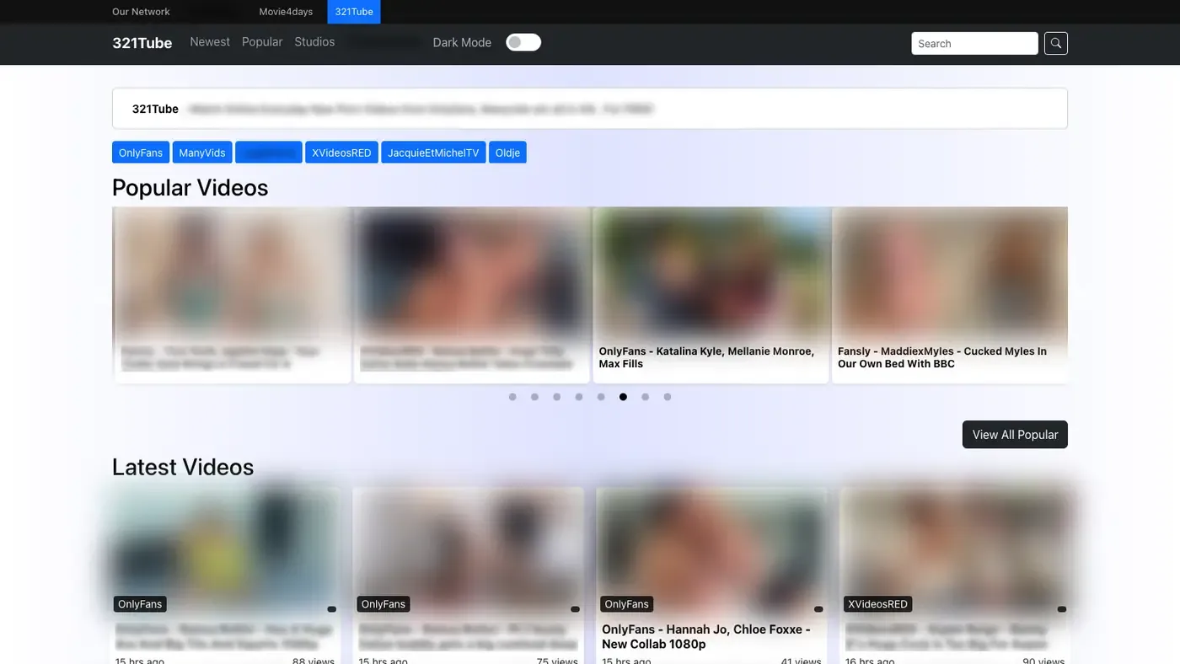
Task: Jump to the fourth carousel slide dot
Action: point(579,397)
